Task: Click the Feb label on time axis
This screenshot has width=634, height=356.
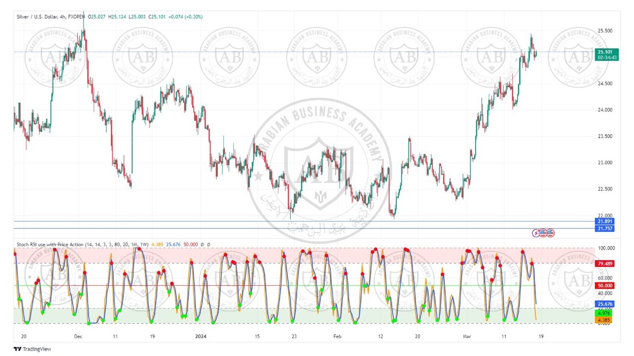Action: 337,336
